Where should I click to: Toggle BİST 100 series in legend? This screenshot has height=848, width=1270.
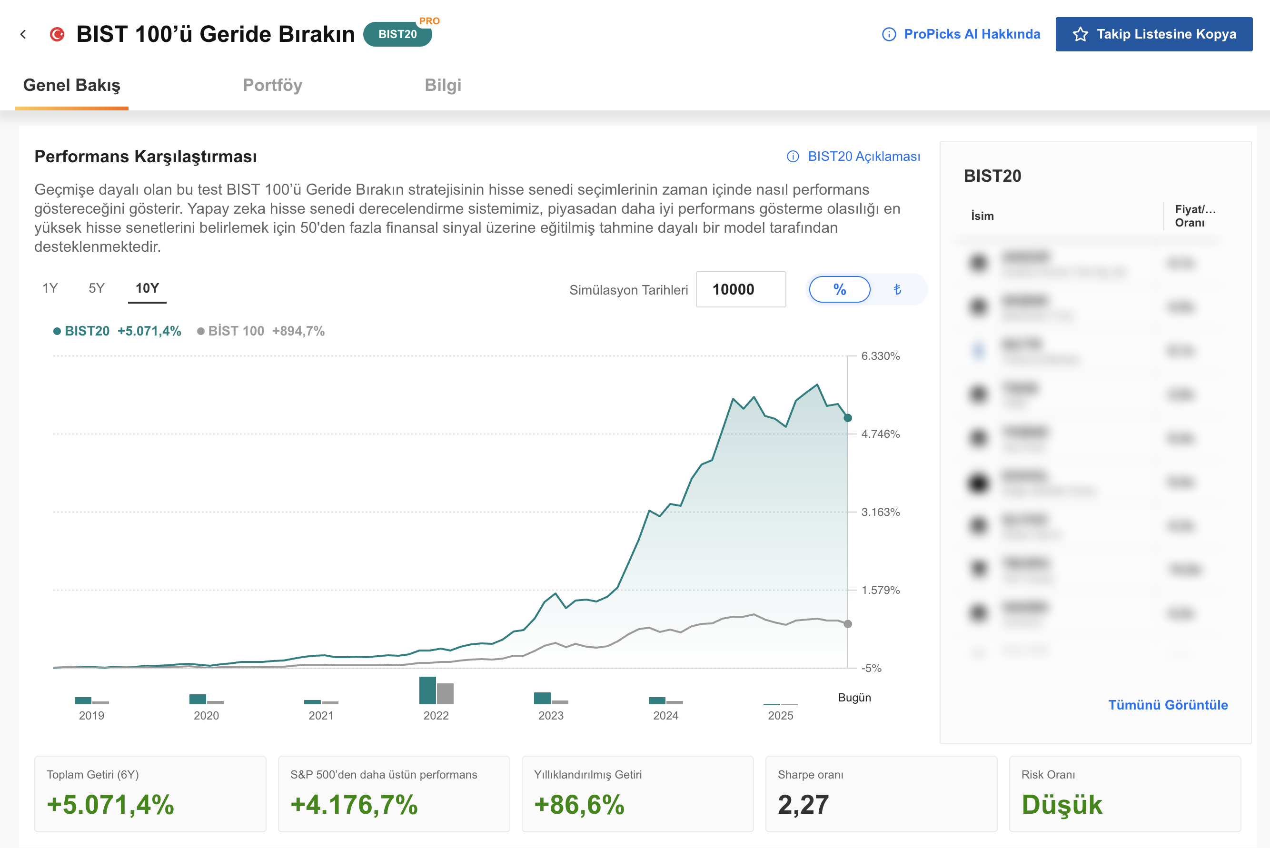click(261, 331)
